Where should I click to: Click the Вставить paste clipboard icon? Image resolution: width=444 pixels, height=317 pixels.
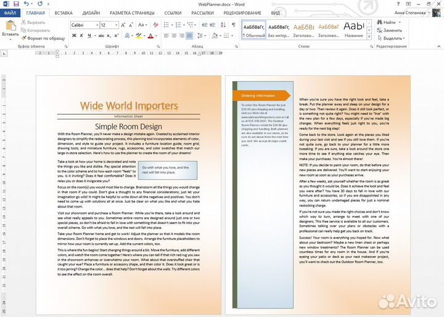(x=10, y=25)
